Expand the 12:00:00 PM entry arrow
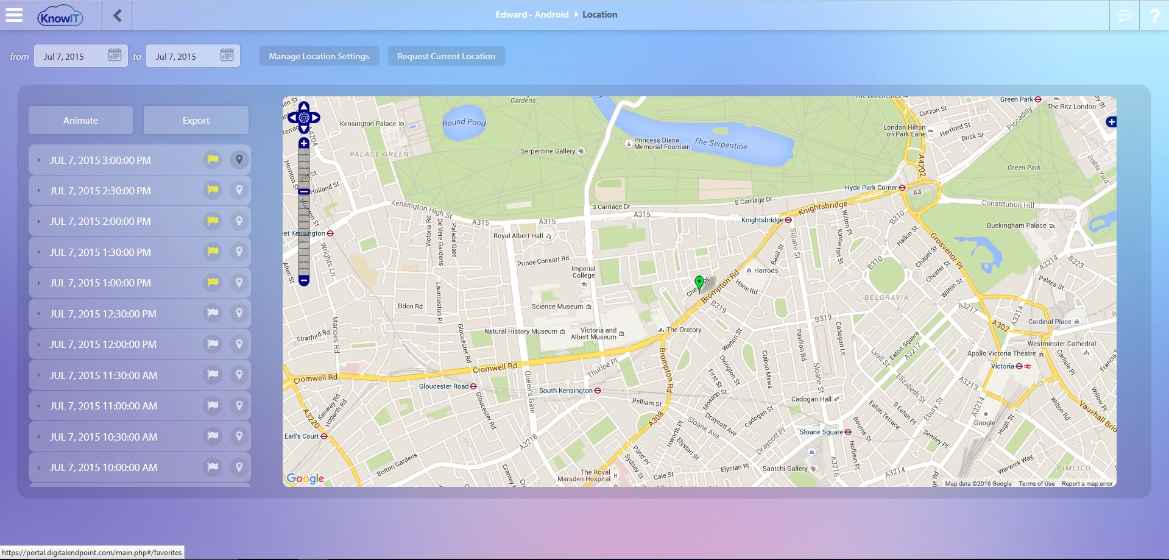 pos(38,344)
